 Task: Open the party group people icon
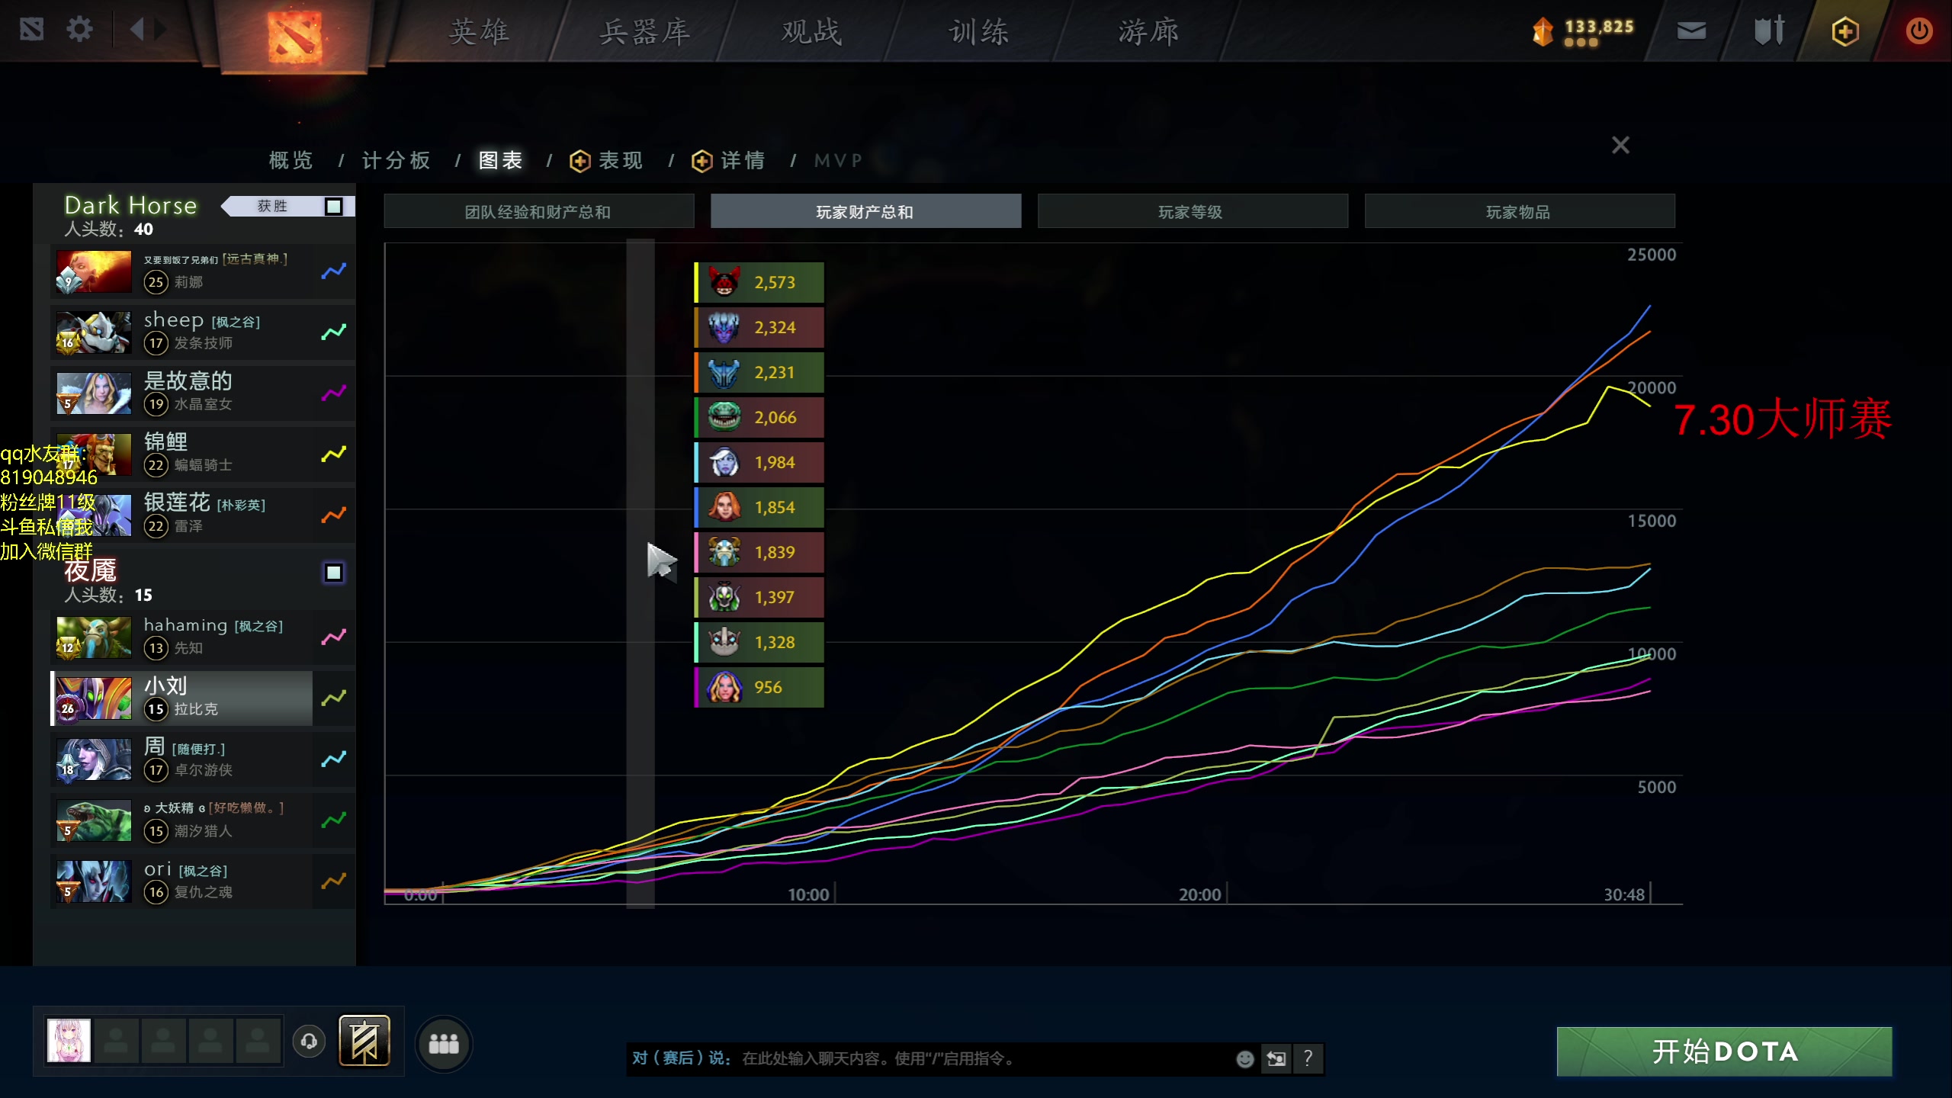tap(444, 1044)
